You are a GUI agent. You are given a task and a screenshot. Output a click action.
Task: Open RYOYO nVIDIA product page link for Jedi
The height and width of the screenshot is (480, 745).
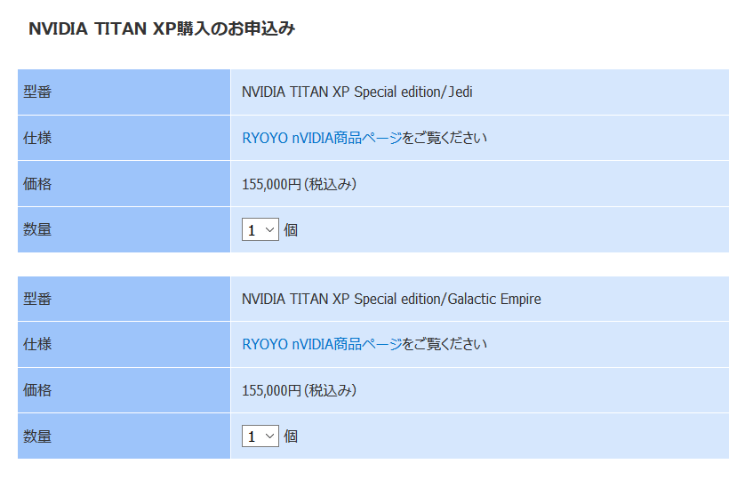(322, 138)
